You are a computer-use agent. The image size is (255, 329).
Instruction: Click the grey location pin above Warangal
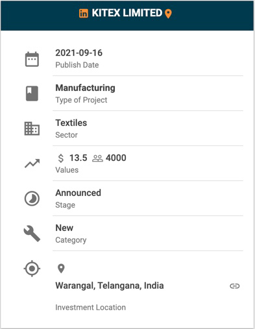(61, 269)
